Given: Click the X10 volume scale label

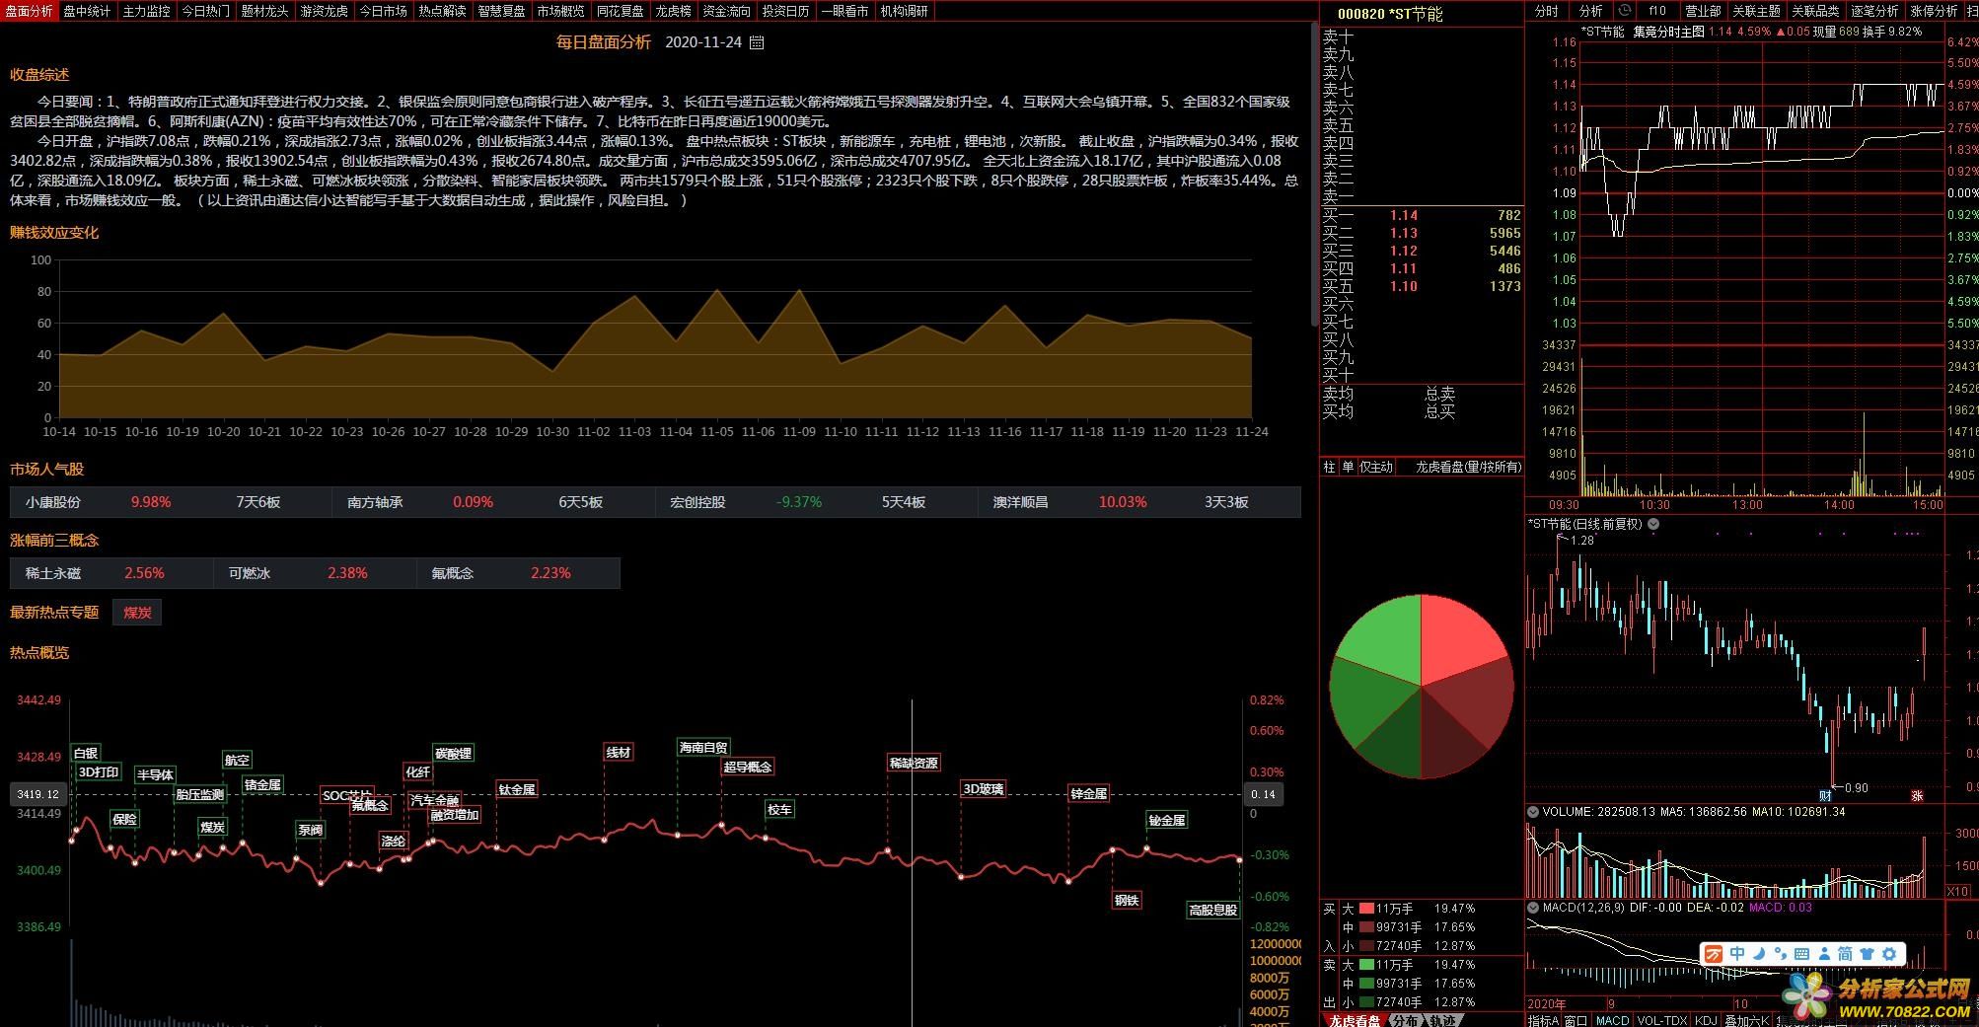Looking at the screenshot, I should (x=1958, y=891).
